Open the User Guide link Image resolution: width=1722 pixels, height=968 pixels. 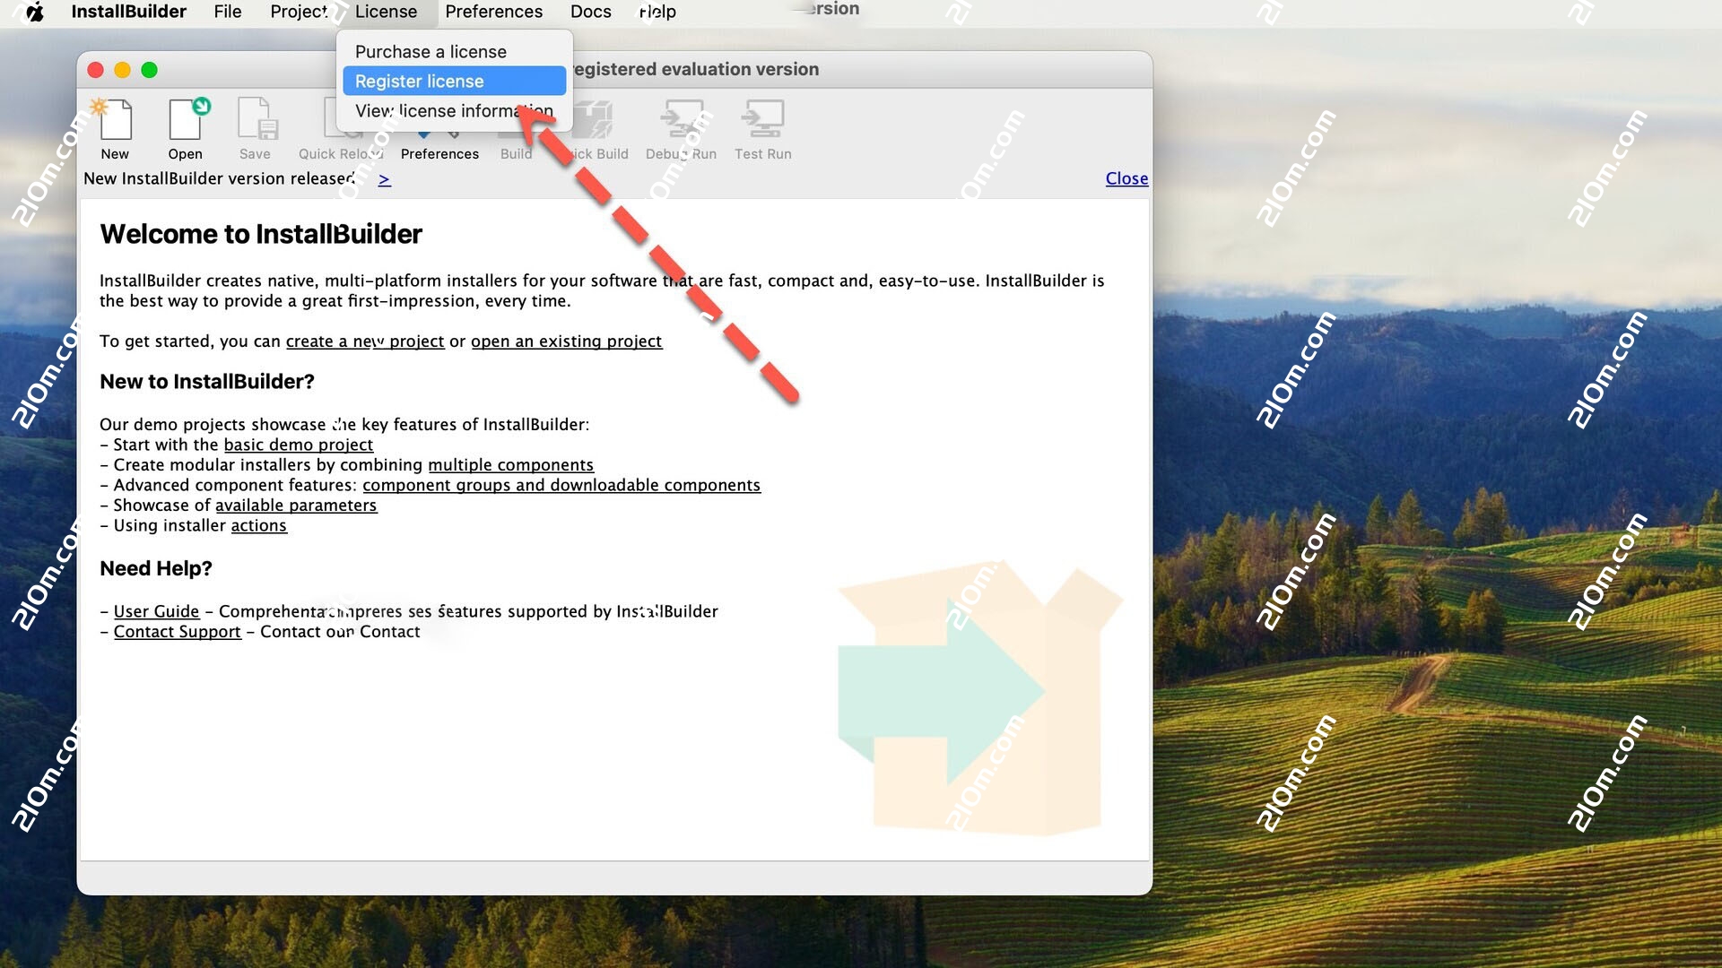click(156, 611)
